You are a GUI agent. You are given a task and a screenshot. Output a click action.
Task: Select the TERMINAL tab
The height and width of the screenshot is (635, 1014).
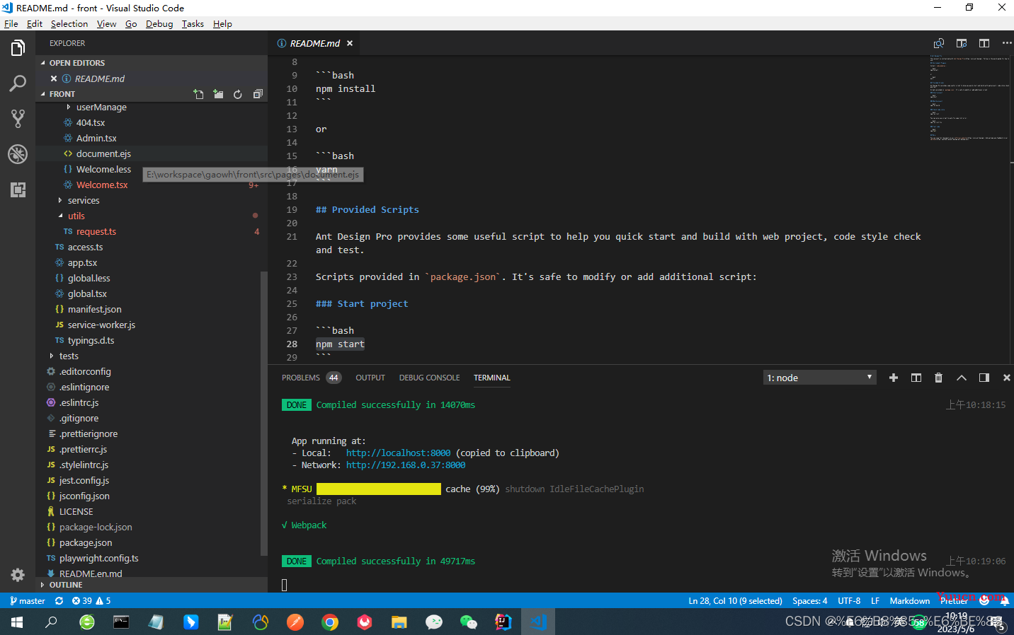tap(492, 378)
